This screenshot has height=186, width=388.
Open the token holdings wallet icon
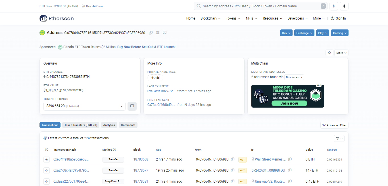coord(132,106)
